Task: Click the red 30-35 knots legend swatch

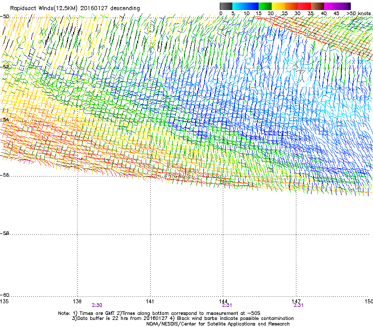Action: pos(304,6)
